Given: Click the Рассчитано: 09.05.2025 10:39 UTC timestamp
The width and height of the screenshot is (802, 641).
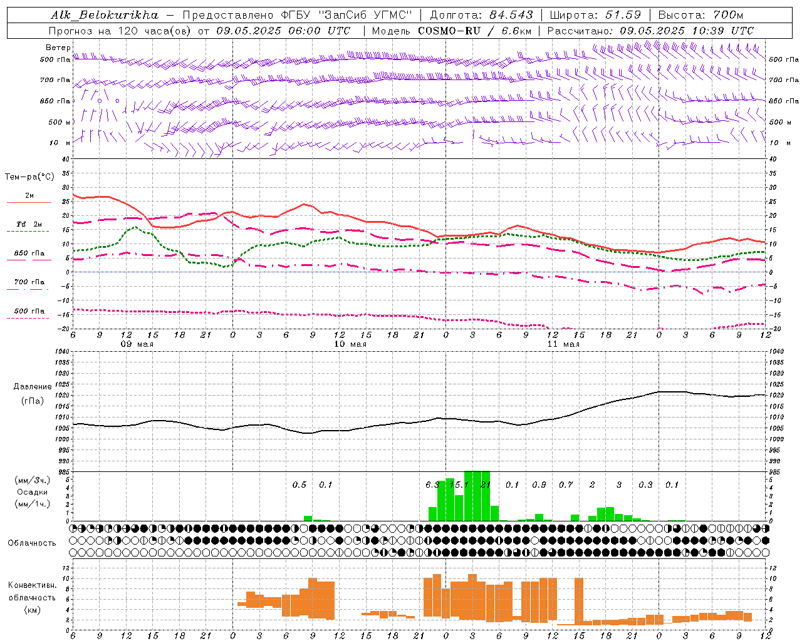Looking at the screenshot, I should [650, 31].
